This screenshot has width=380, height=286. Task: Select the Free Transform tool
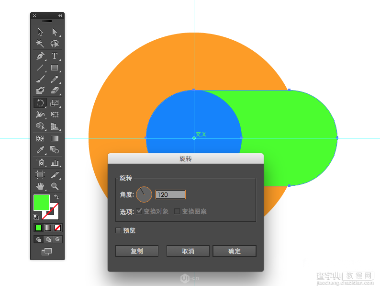pos(55,114)
